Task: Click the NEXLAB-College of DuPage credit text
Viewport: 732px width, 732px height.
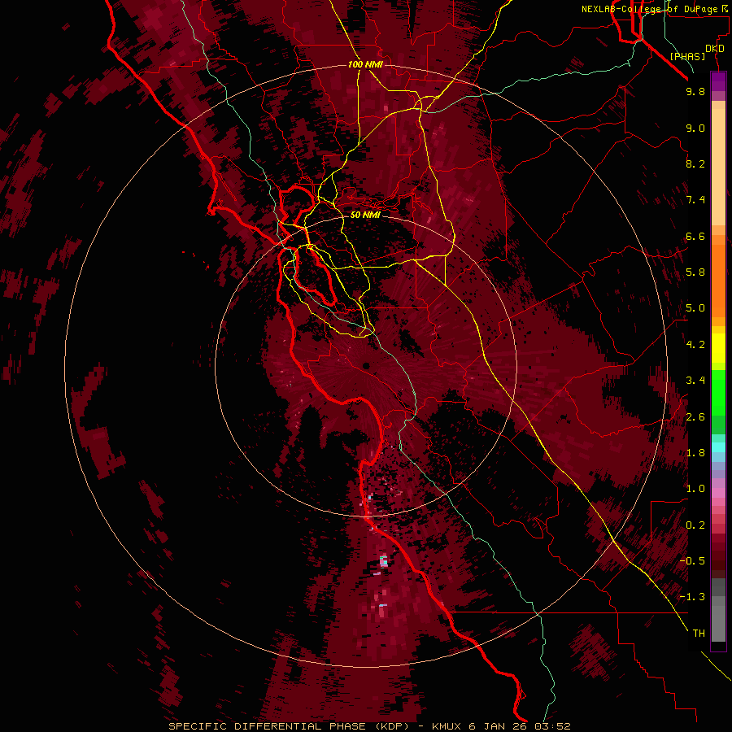Action: pos(654,9)
